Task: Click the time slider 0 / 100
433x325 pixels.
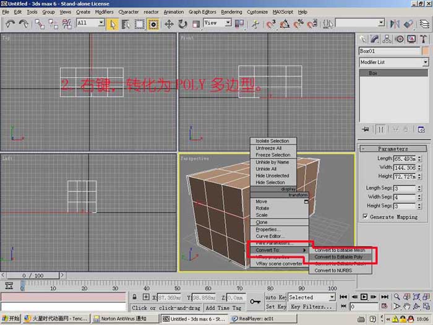Action: pos(33,275)
